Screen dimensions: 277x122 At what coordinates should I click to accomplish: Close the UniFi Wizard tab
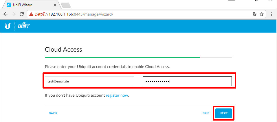coord(55,5)
